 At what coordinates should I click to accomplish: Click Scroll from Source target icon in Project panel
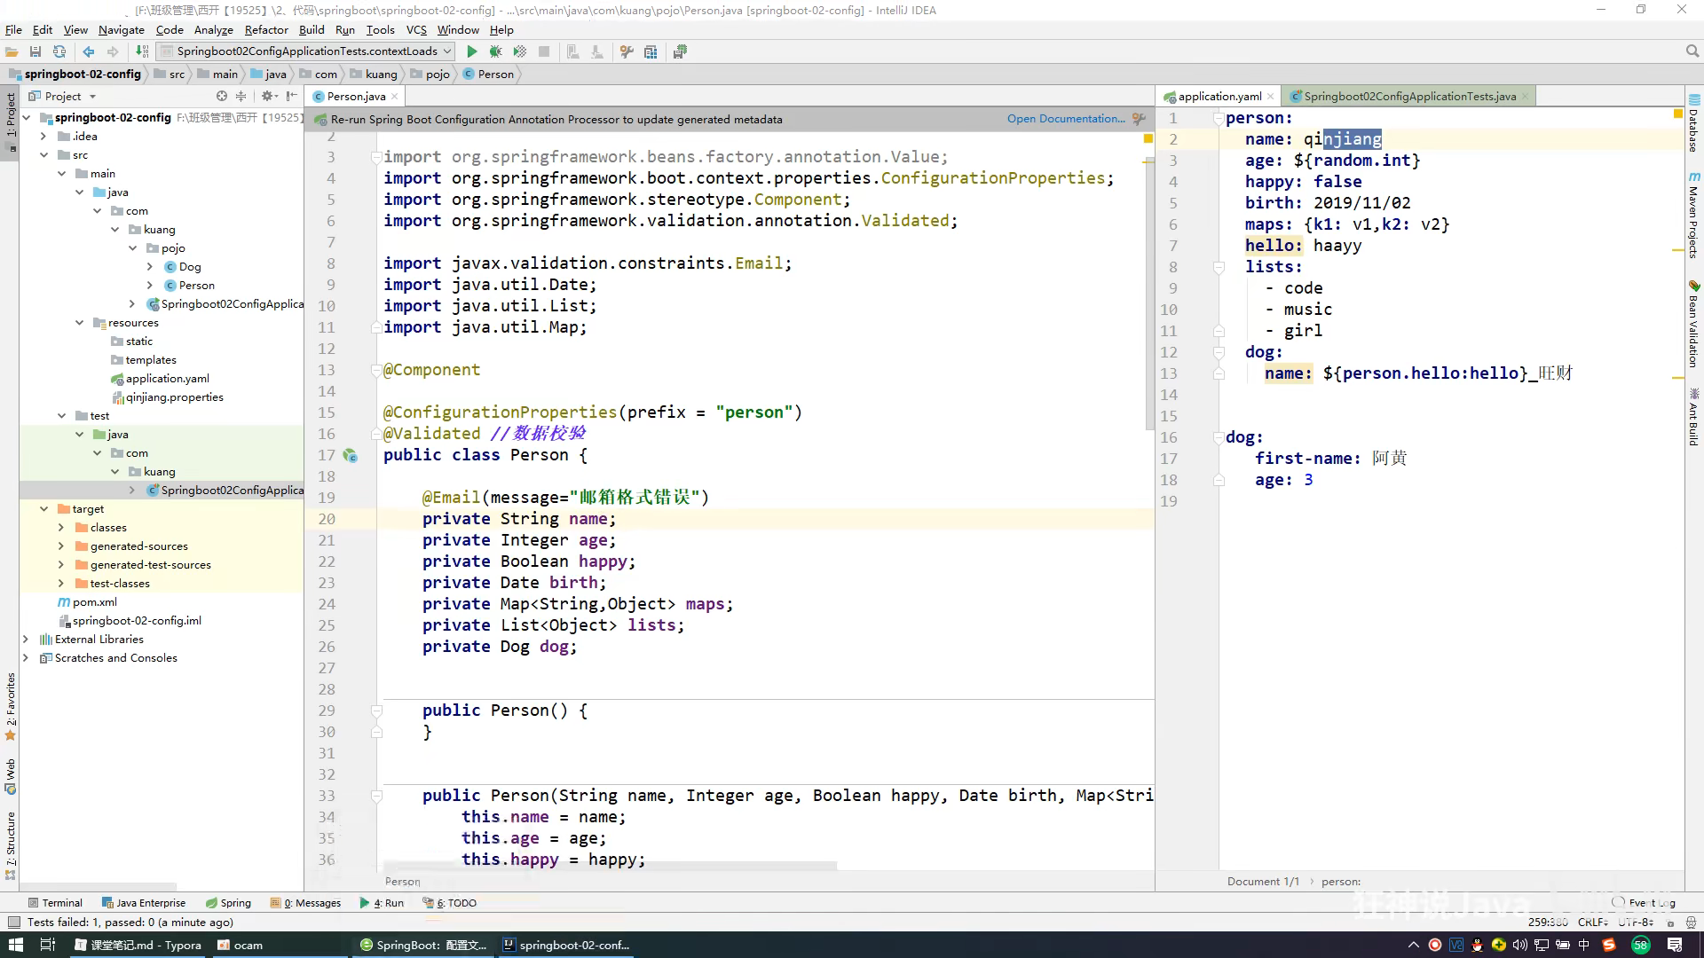click(x=222, y=96)
